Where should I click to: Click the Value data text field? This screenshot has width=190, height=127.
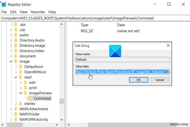123,72
